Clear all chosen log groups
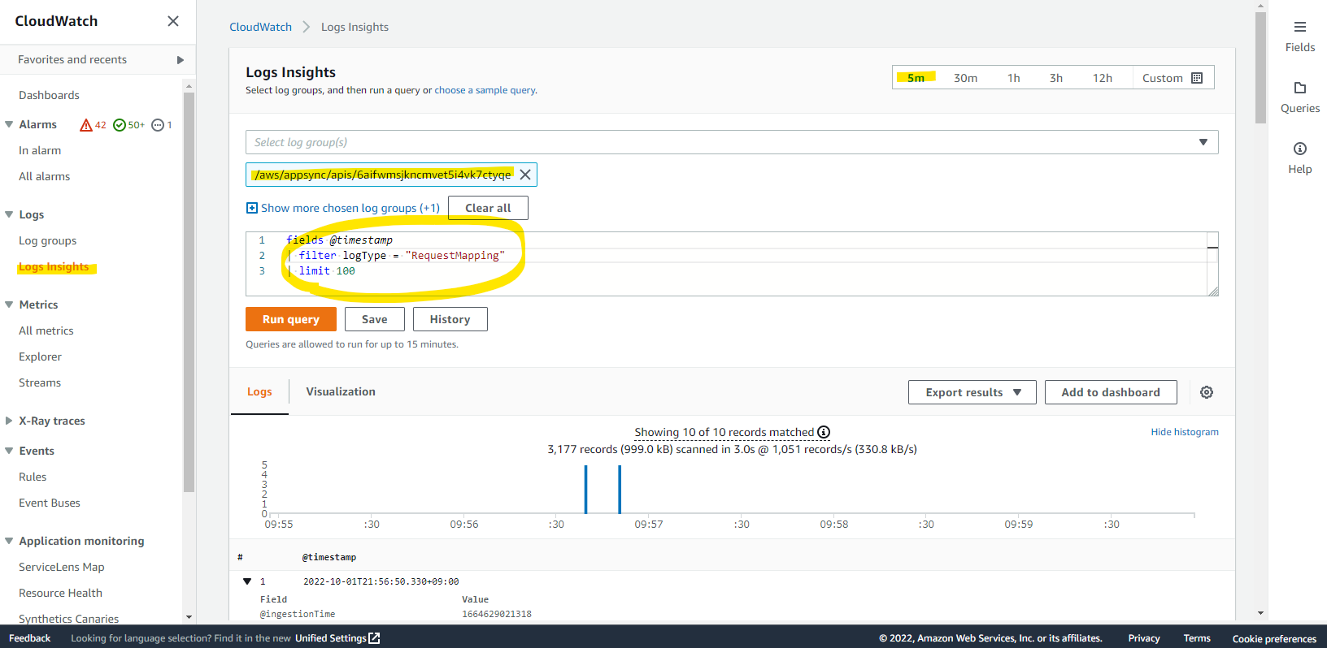Viewport: 1327px width, 648px height. [x=488, y=208]
